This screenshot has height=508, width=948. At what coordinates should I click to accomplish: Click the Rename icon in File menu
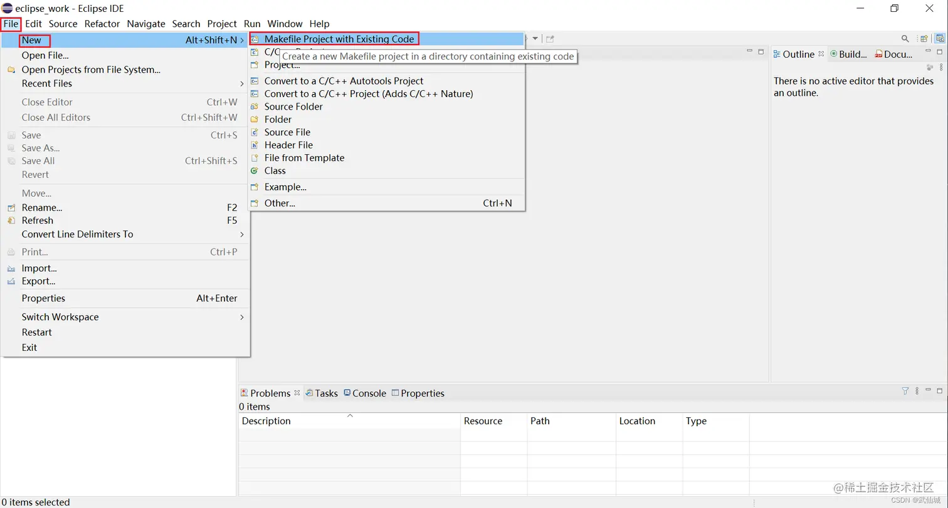pyautogui.click(x=11, y=207)
